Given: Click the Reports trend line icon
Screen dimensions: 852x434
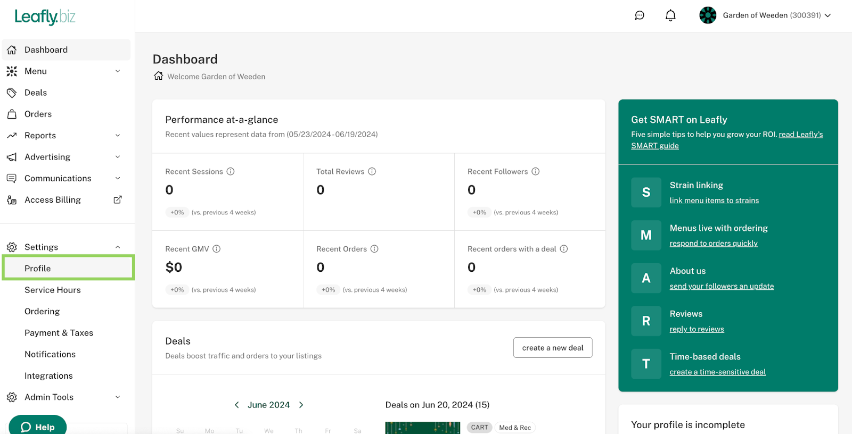Looking at the screenshot, I should click(x=12, y=136).
